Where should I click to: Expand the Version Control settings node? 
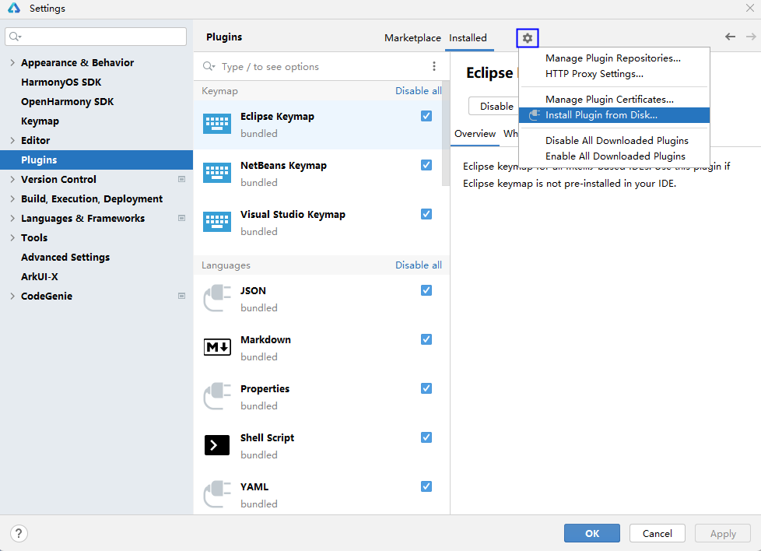click(x=12, y=180)
